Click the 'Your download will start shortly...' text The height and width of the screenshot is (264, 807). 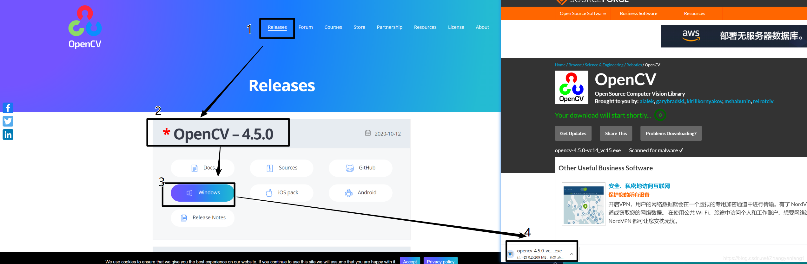[x=603, y=115]
